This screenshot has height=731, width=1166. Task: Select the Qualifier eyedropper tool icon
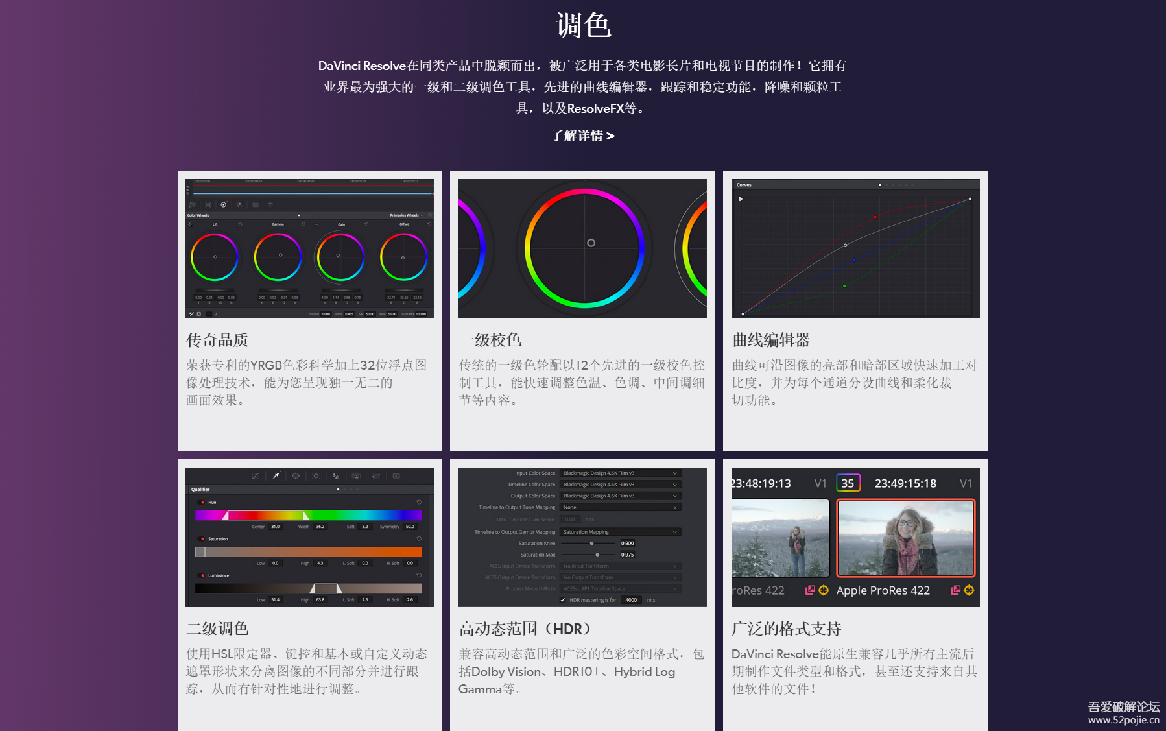pos(276,476)
